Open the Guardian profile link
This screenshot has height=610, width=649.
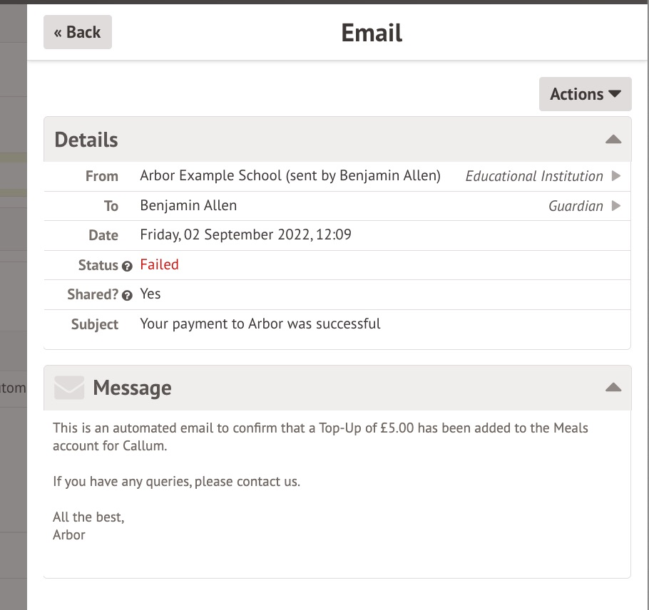click(x=575, y=206)
